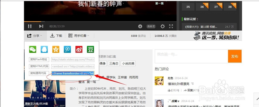
Task: Select episode 25
Action: point(188,7)
